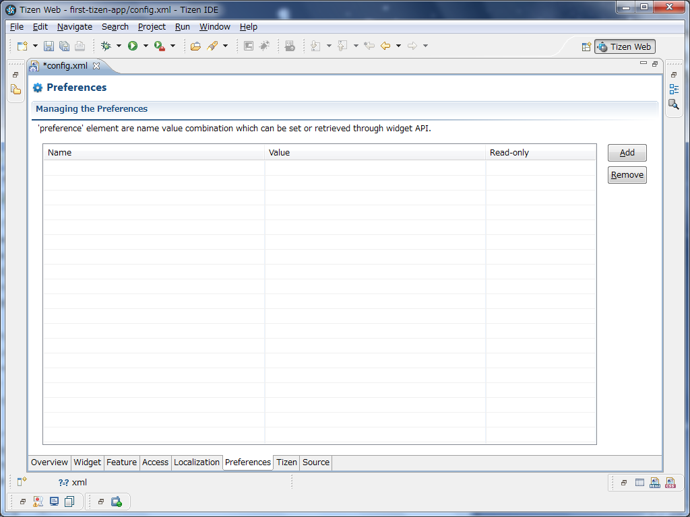The width and height of the screenshot is (690, 517).
Task: Open the Navigate menu
Action: [75, 27]
